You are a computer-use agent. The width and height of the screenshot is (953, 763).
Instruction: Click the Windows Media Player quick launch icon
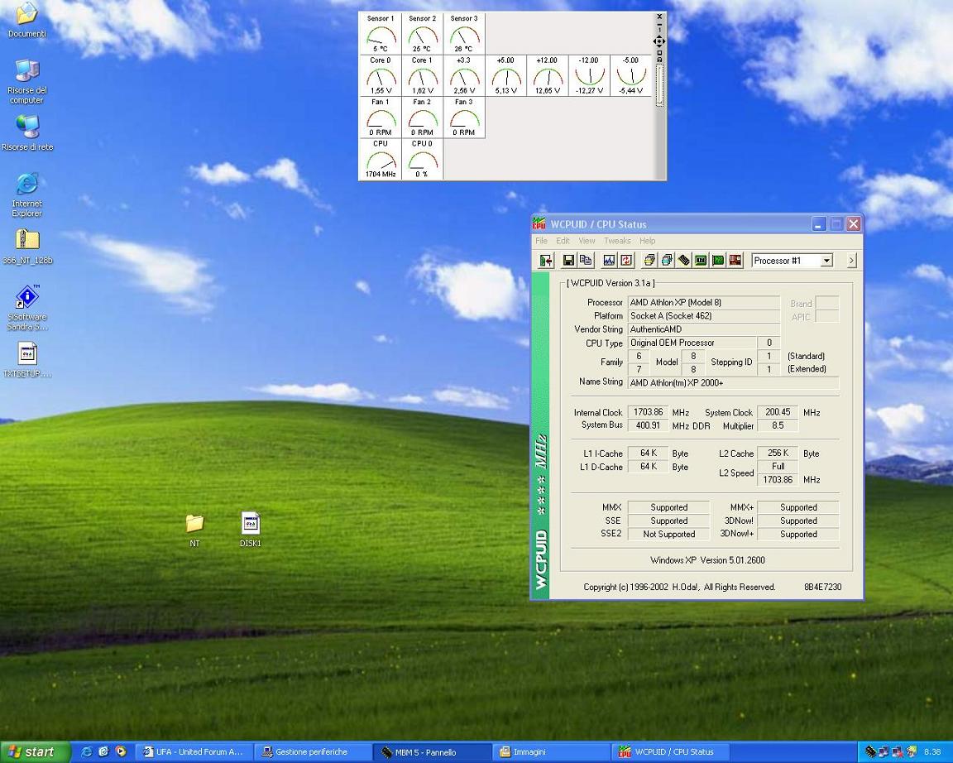click(x=120, y=752)
